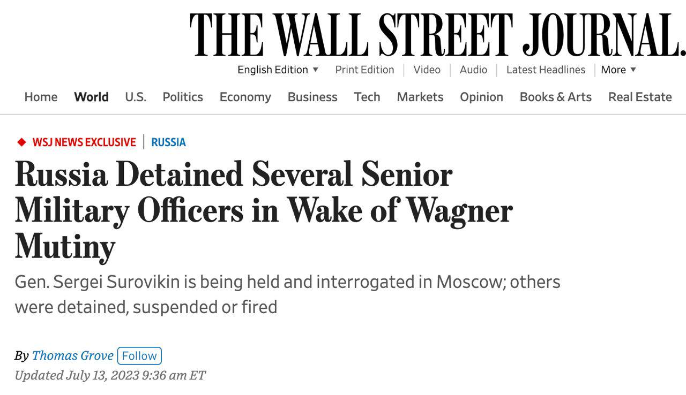View Latest Headlines
The height and width of the screenshot is (395, 686).
coord(546,70)
